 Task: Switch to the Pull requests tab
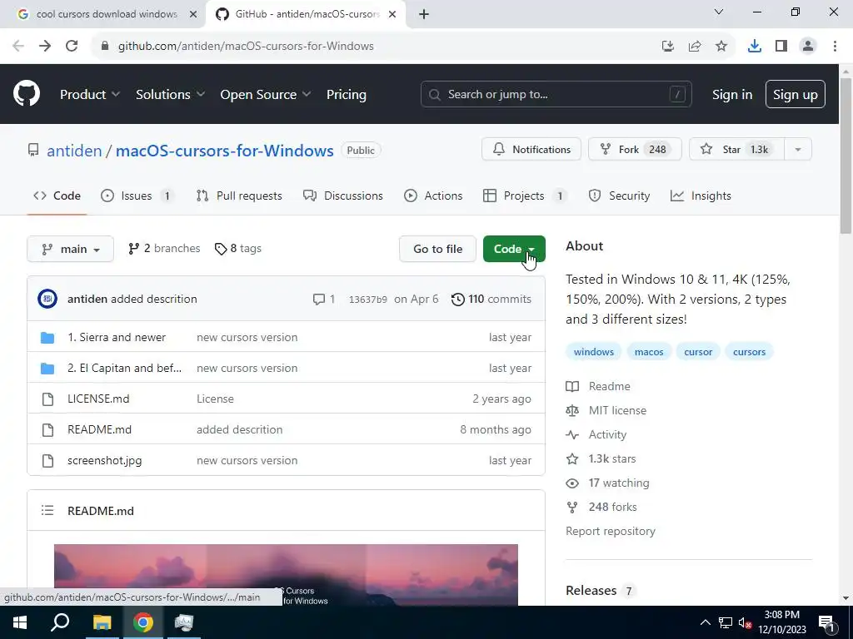click(x=239, y=196)
